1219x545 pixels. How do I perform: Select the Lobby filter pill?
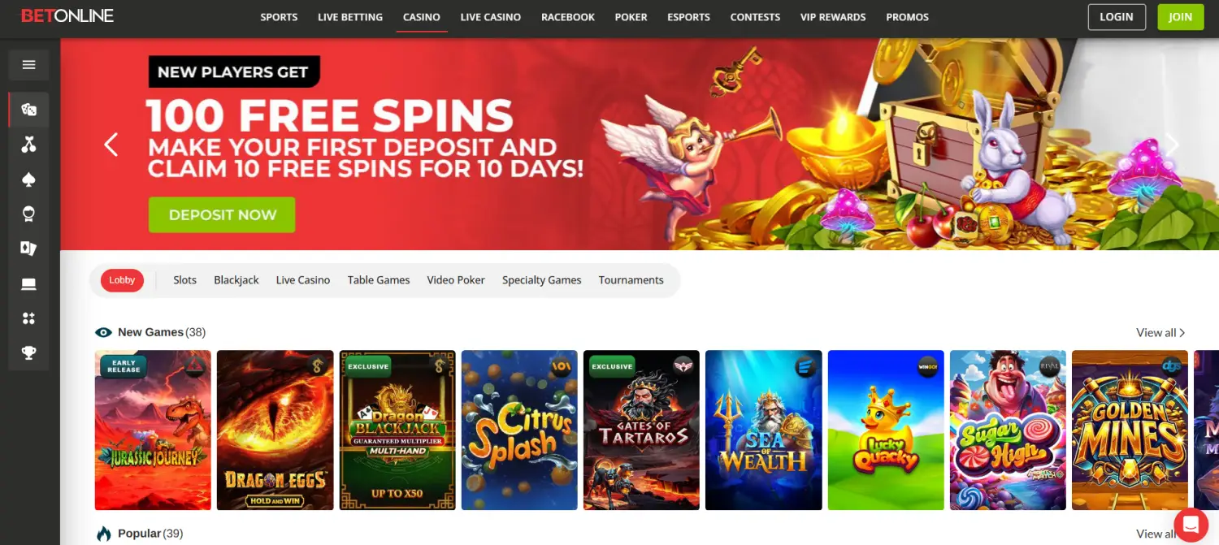point(122,280)
